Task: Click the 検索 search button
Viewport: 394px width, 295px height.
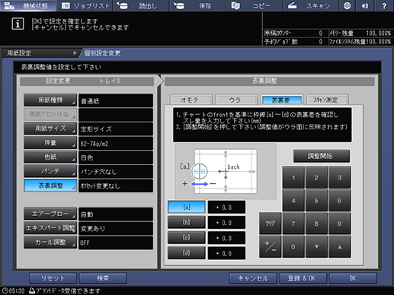Action: 103,278
